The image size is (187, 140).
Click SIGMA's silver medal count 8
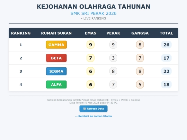[113, 71]
